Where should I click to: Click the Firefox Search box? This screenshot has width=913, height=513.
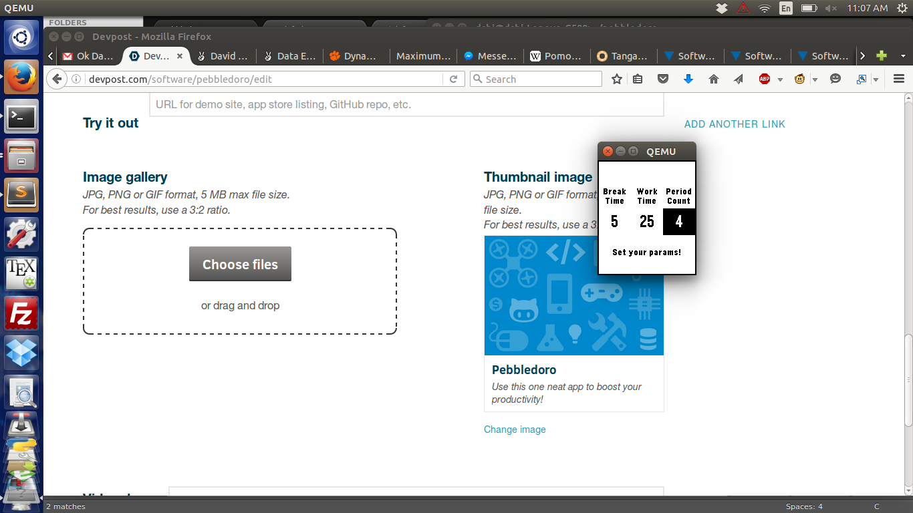[x=536, y=79]
